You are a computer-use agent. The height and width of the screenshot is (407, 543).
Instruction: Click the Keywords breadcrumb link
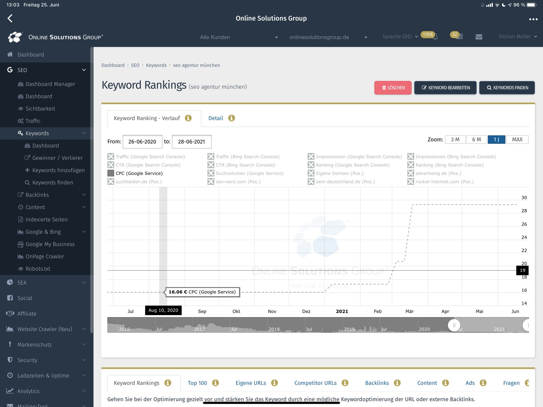pos(156,65)
